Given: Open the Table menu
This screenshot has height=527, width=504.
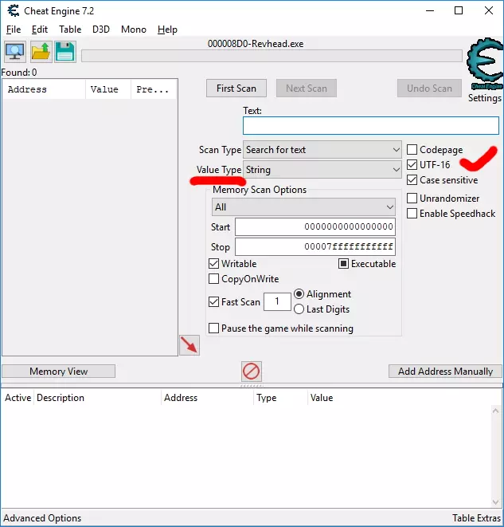Looking at the screenshot, I should pyautogui.click(x=70, y=29).
